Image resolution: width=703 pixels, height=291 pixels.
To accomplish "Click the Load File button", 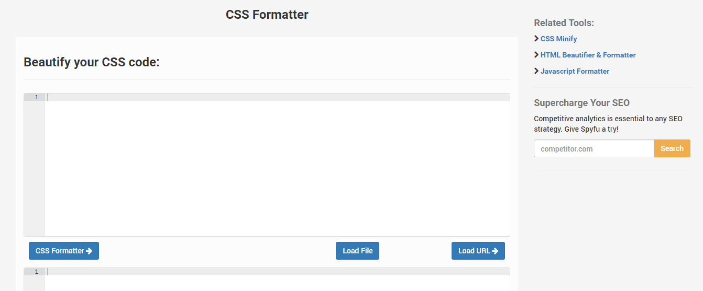I will (357, 251).
